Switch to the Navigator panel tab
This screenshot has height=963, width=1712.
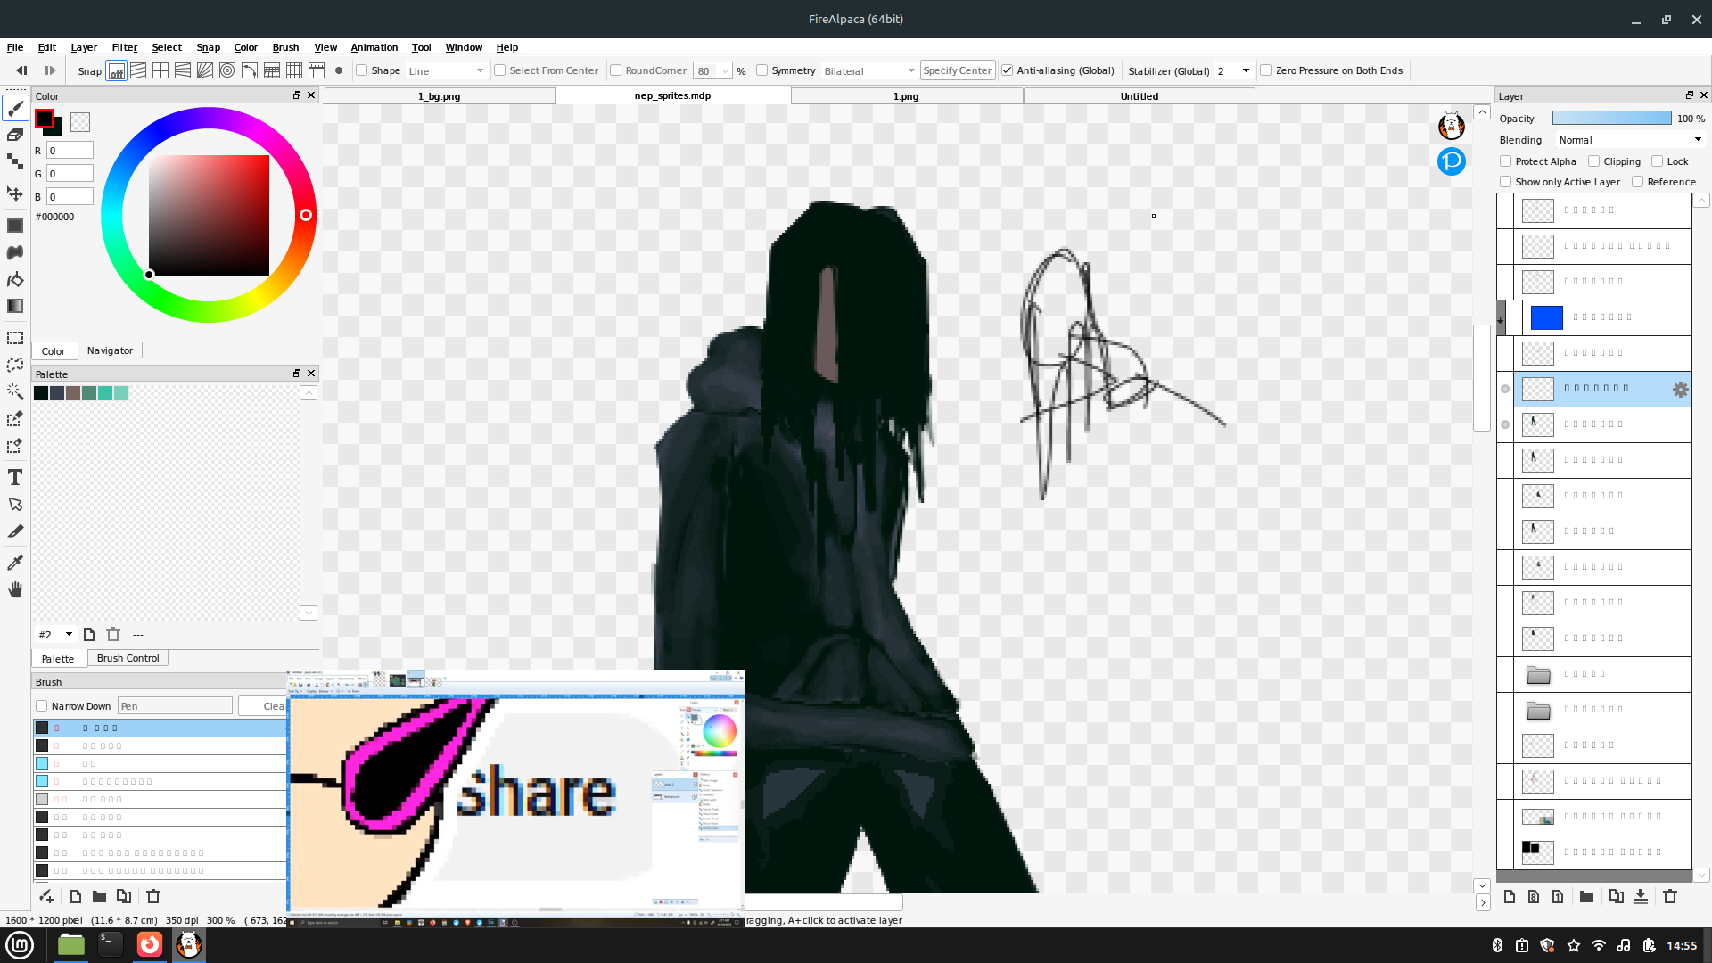110,350
